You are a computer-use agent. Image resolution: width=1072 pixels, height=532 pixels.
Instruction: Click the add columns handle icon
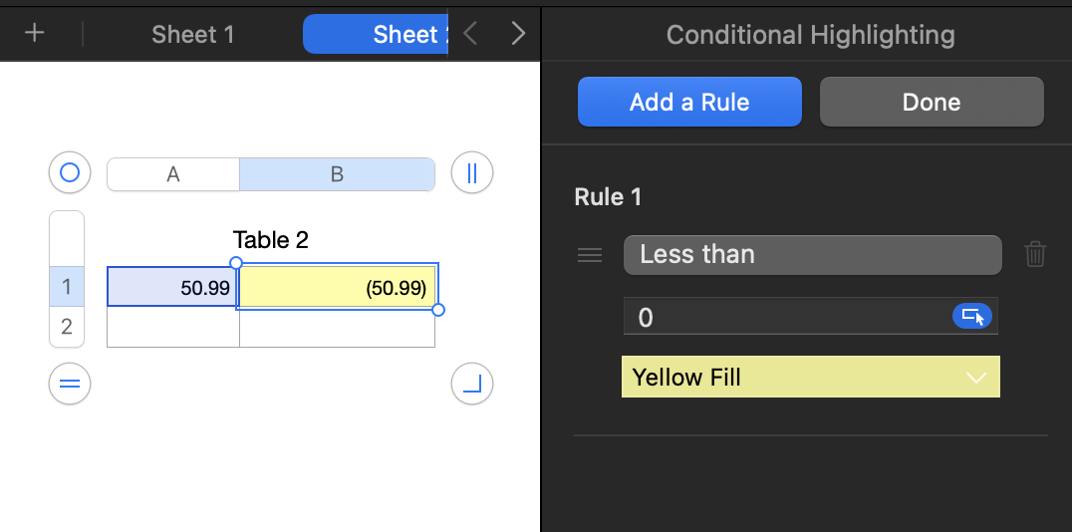pos(472,173)
